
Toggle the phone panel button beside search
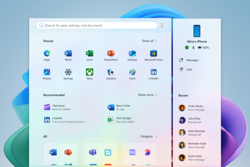click(x=162, y=25)
